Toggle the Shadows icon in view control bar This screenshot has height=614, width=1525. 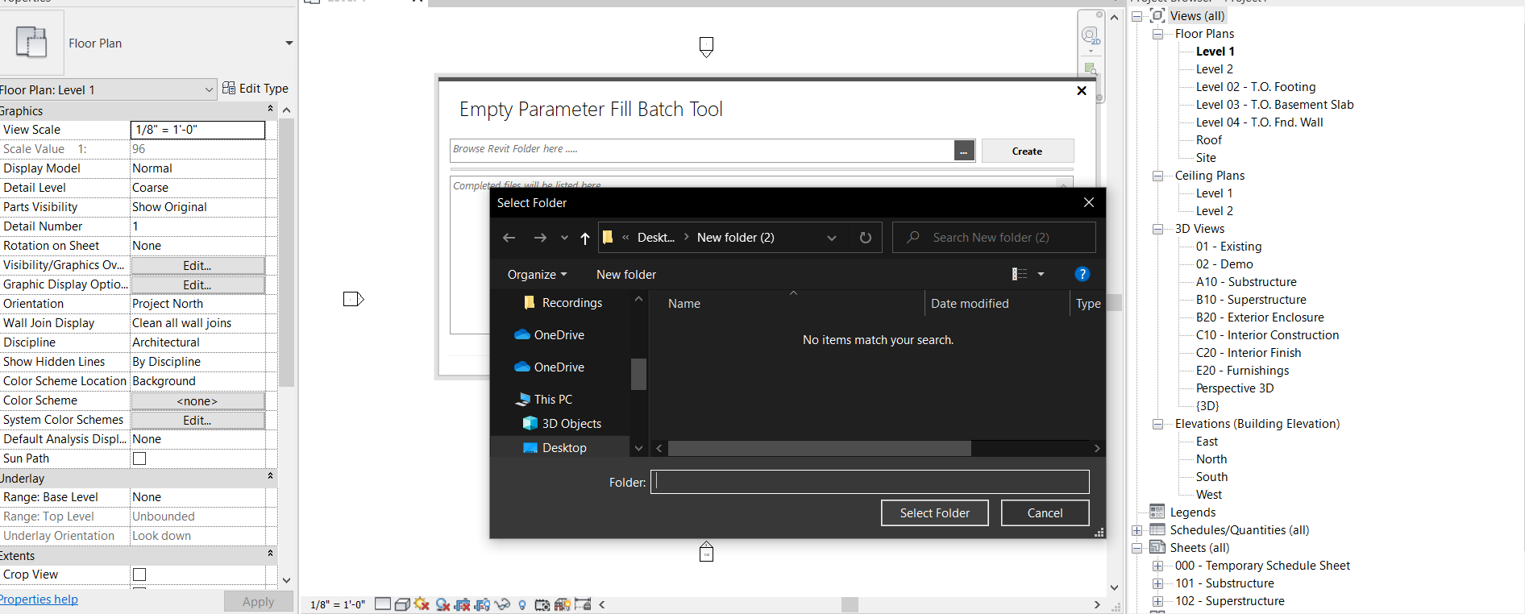coord(442,604)
